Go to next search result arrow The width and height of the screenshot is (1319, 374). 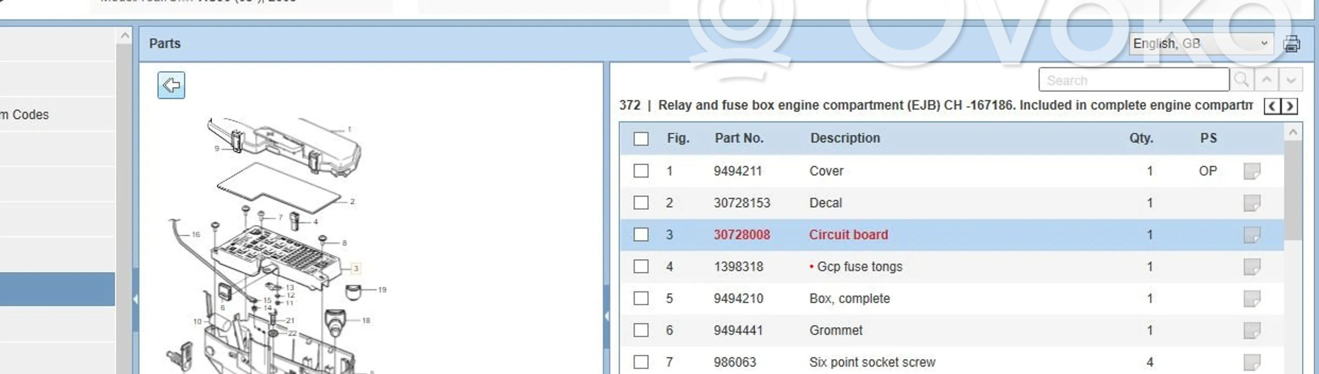pos(1291,80)
